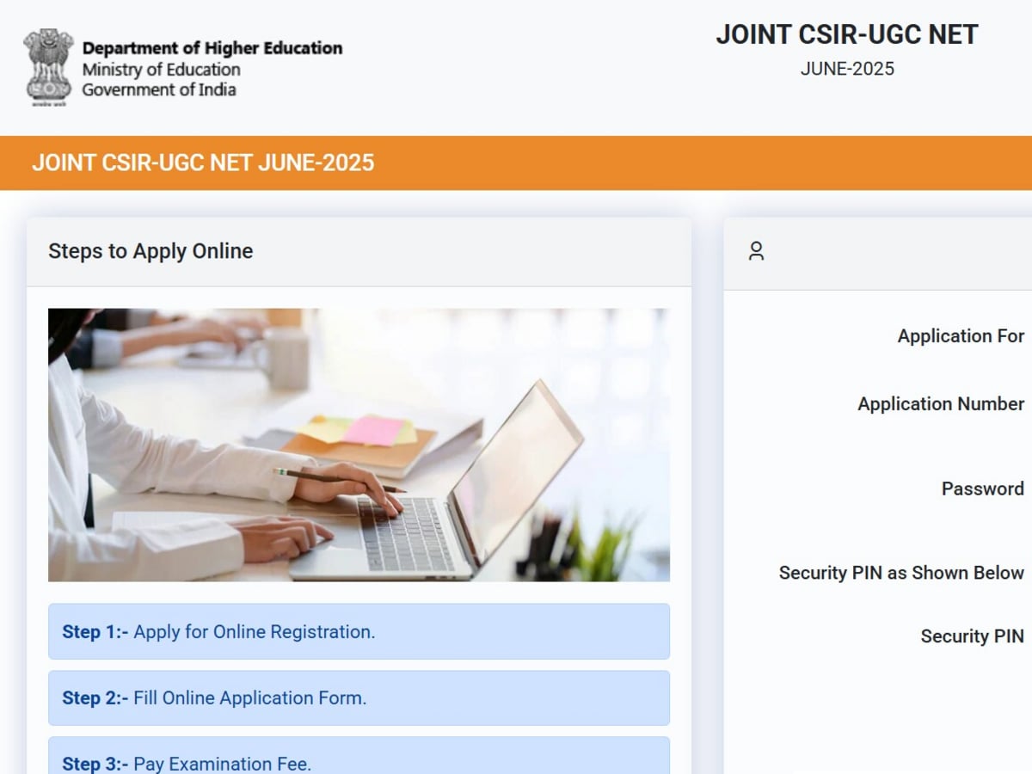Click the laptop typing banner image
The image size is (1032, 774).
pos(359,445)
